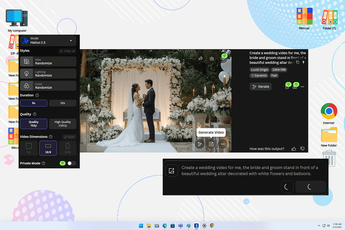The width and height of the screenshot is (345, 230).
Task: Click the Iterate button
Action: tap(261, 87)
